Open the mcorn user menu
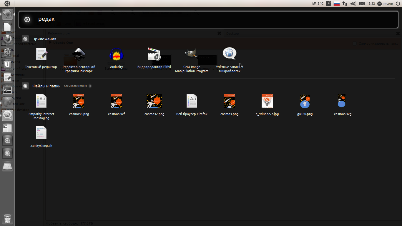402x226 pixels. [385, 4]
